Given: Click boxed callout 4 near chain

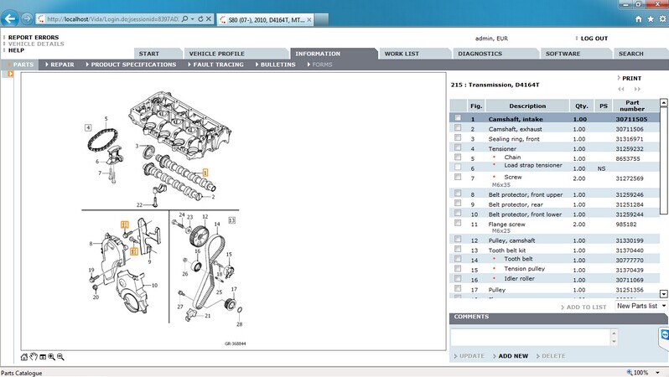Looking at the screenshot, I should click(88, 127).
